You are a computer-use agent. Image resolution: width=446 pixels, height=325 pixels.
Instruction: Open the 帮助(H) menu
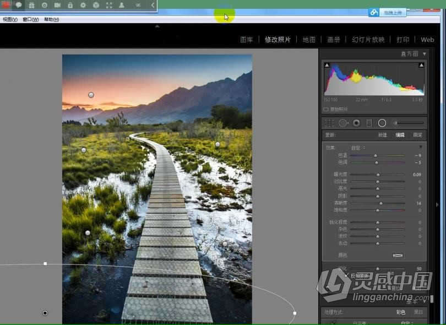52,19
